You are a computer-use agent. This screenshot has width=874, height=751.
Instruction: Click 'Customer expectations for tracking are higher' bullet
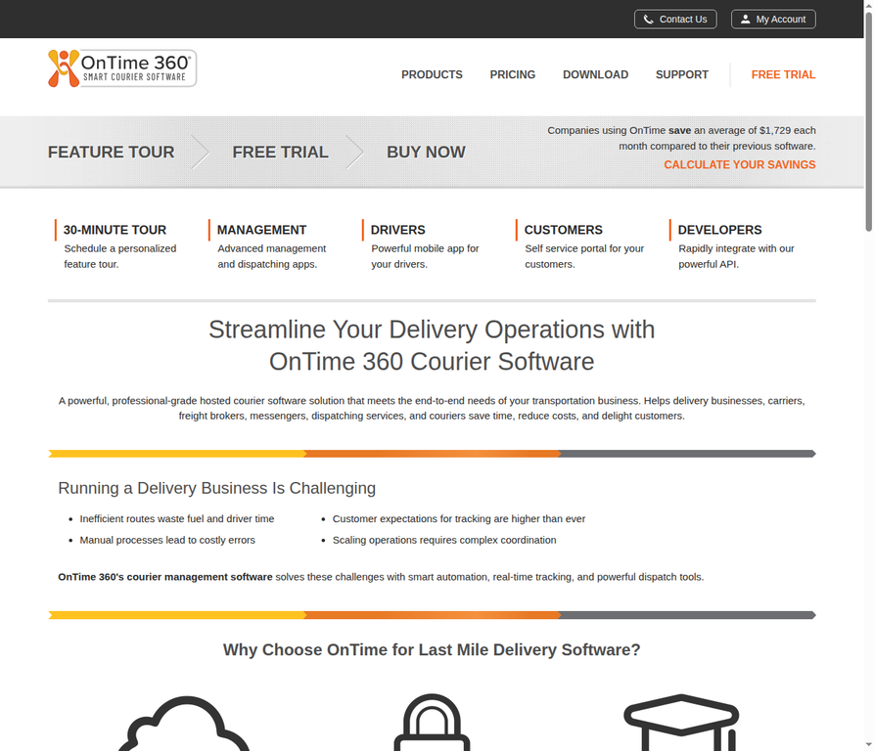(x=459, y=519)
